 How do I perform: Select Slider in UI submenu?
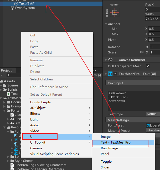[123, 167]
